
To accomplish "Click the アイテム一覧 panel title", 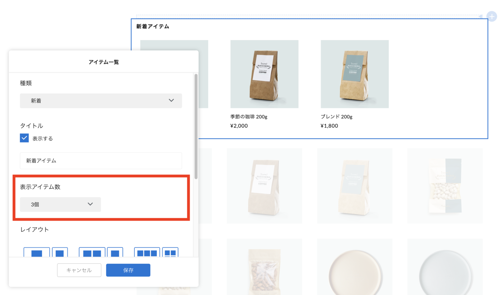I will [104, 62].
